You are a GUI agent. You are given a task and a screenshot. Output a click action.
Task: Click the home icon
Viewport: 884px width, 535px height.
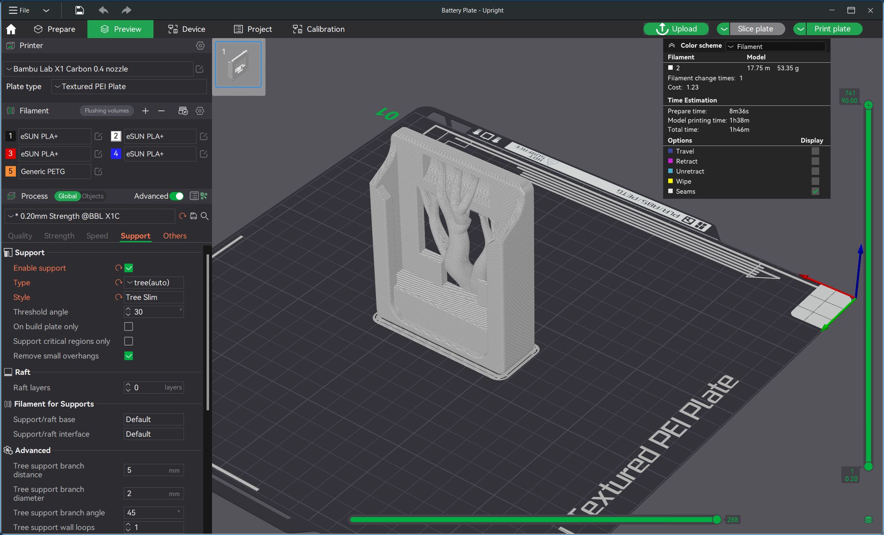pyautogui.click(x=11, y=29)
